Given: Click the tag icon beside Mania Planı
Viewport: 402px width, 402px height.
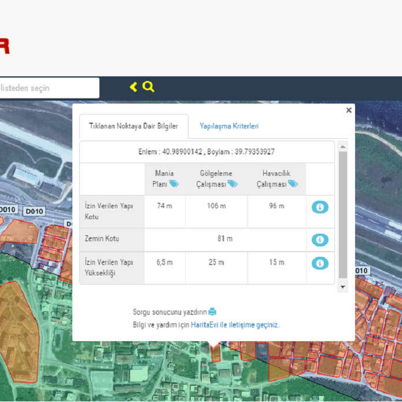Looking at the screenshot, I should point(174,184).
